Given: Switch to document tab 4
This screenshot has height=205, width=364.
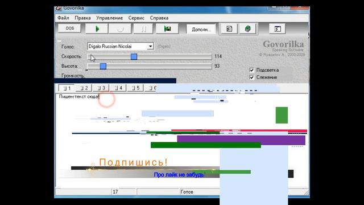Looking at the screenshot, I should coord(118,88).
